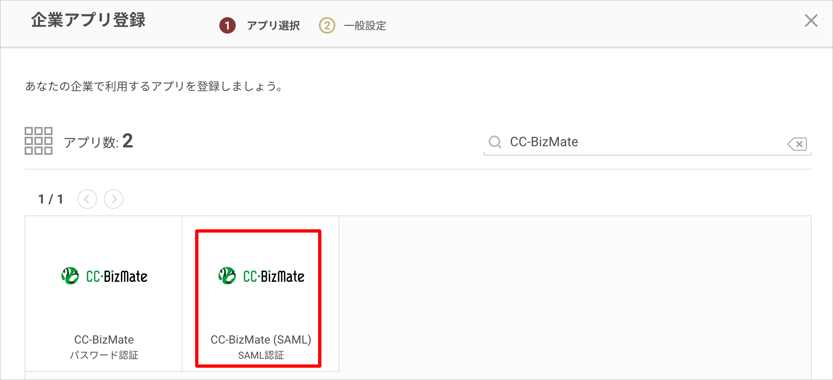Image resolution: width=833 pixels, height=380 pixels.
Task: Switch to the 一般設定 step
Action: [365, 25]
